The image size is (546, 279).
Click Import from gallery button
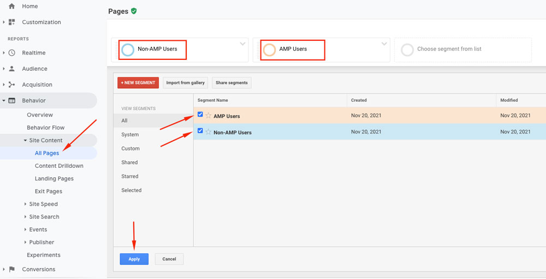pos(185,83)
